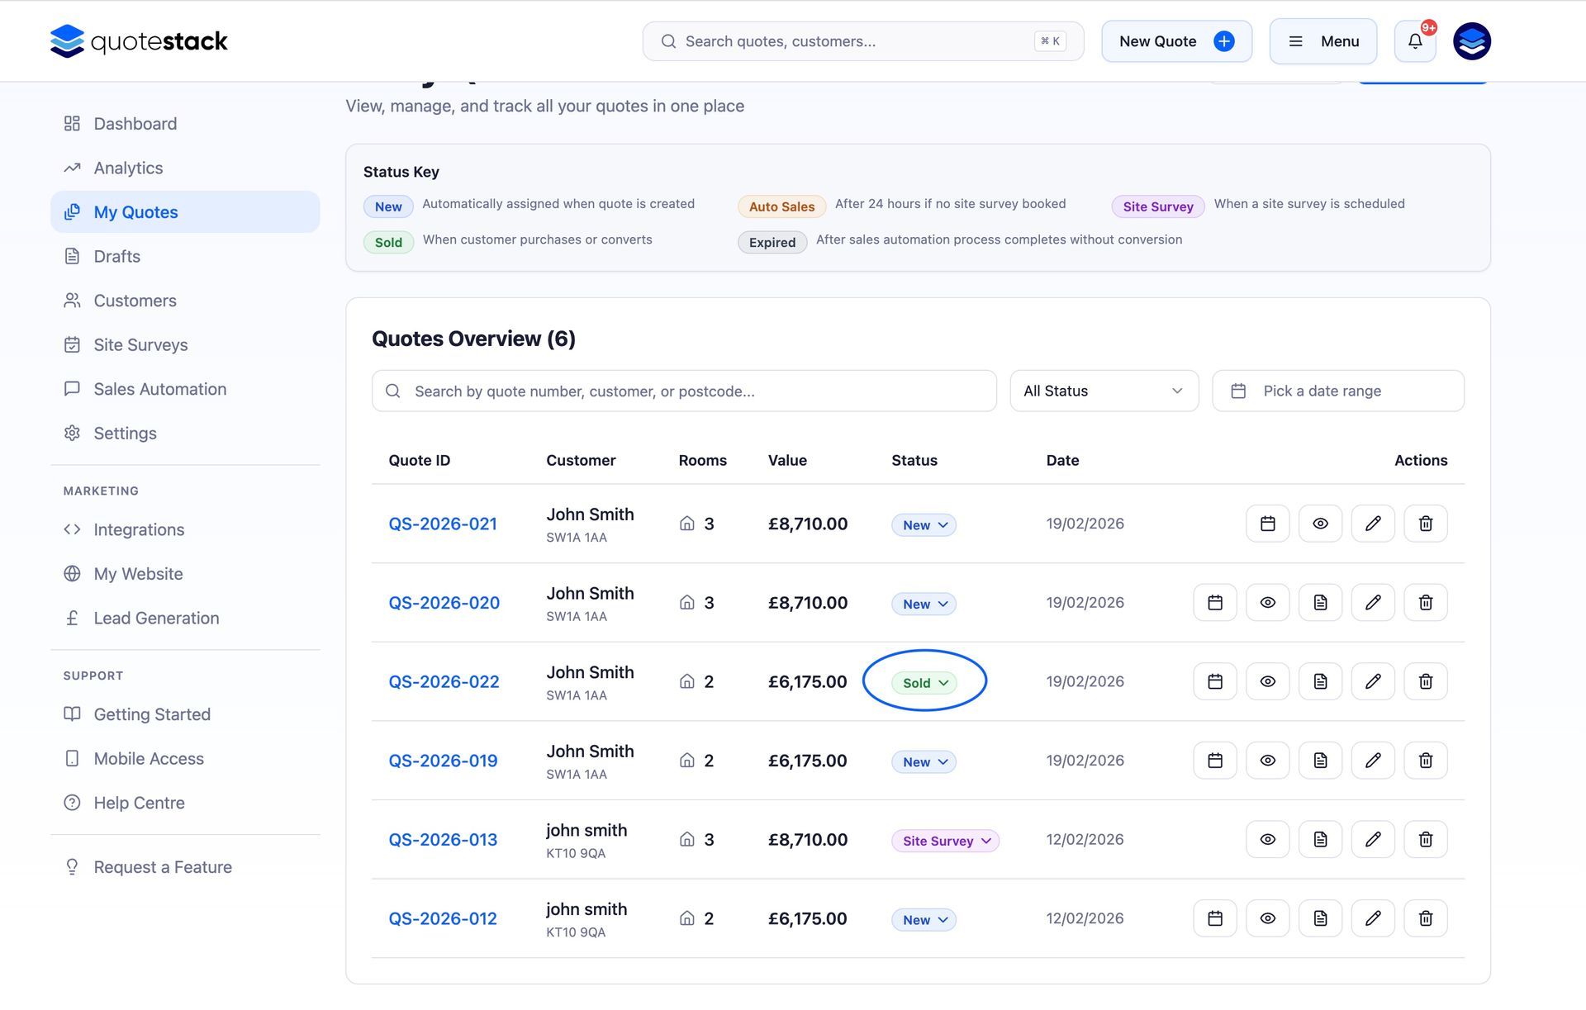The height and width of the screenshot is (1010, 1586).
Task: Click calendar icon for quote QS-2026-021
Action: point(1267,524)
